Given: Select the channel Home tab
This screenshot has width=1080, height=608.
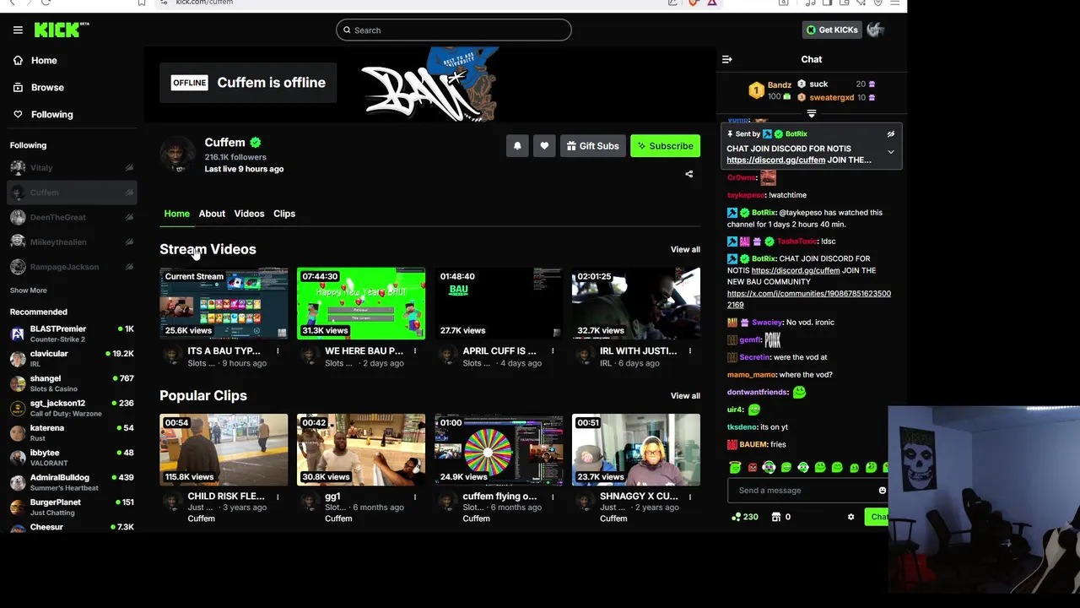Looking at the screenshot, I should coord(176,214).
